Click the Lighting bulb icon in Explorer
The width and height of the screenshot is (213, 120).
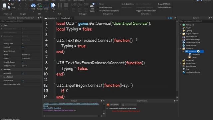(184, 31)
